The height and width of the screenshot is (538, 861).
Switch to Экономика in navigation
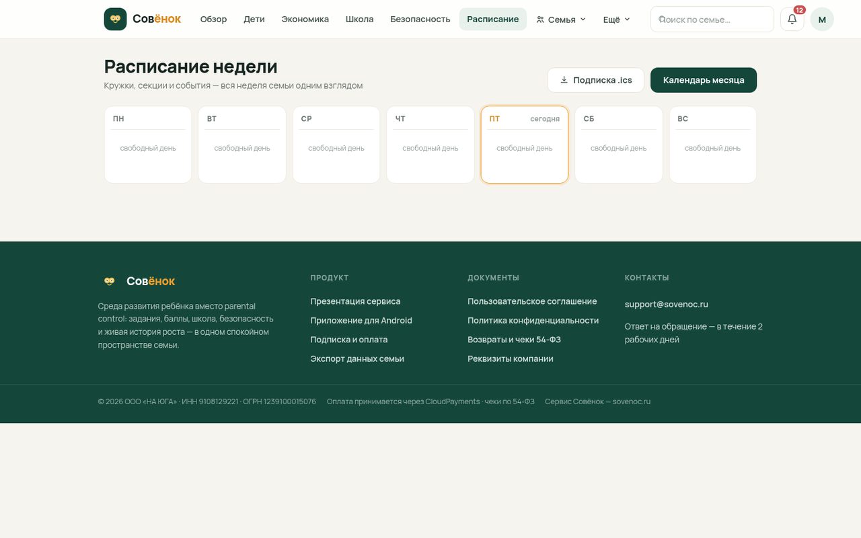(x=305, y=20)
